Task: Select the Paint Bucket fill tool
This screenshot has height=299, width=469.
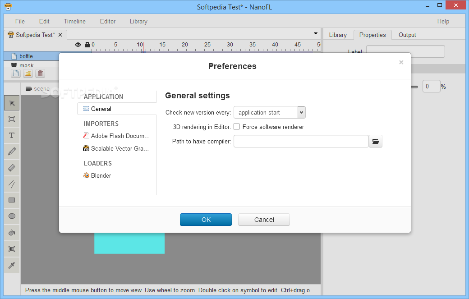Action: 12,233
